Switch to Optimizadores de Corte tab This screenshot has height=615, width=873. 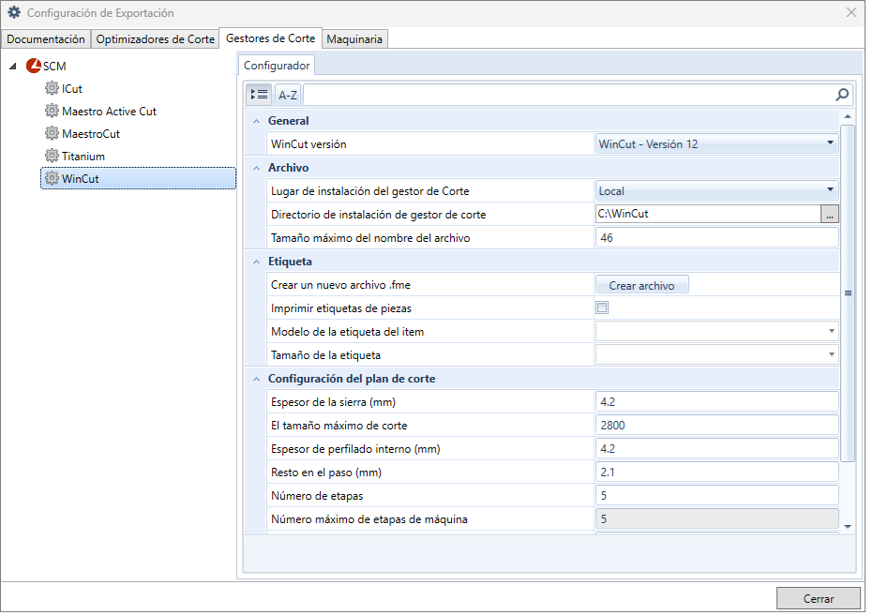(x=156, y=39)
